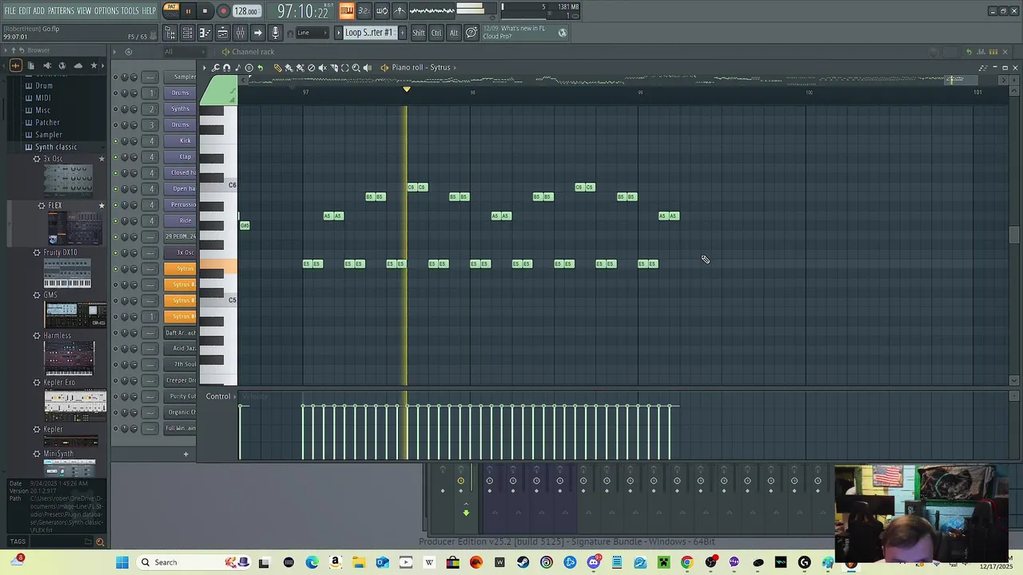Add a channel with the plus button
This screenshot has height=575, width=1023.
pyautogui.click(x=185, y=454)
